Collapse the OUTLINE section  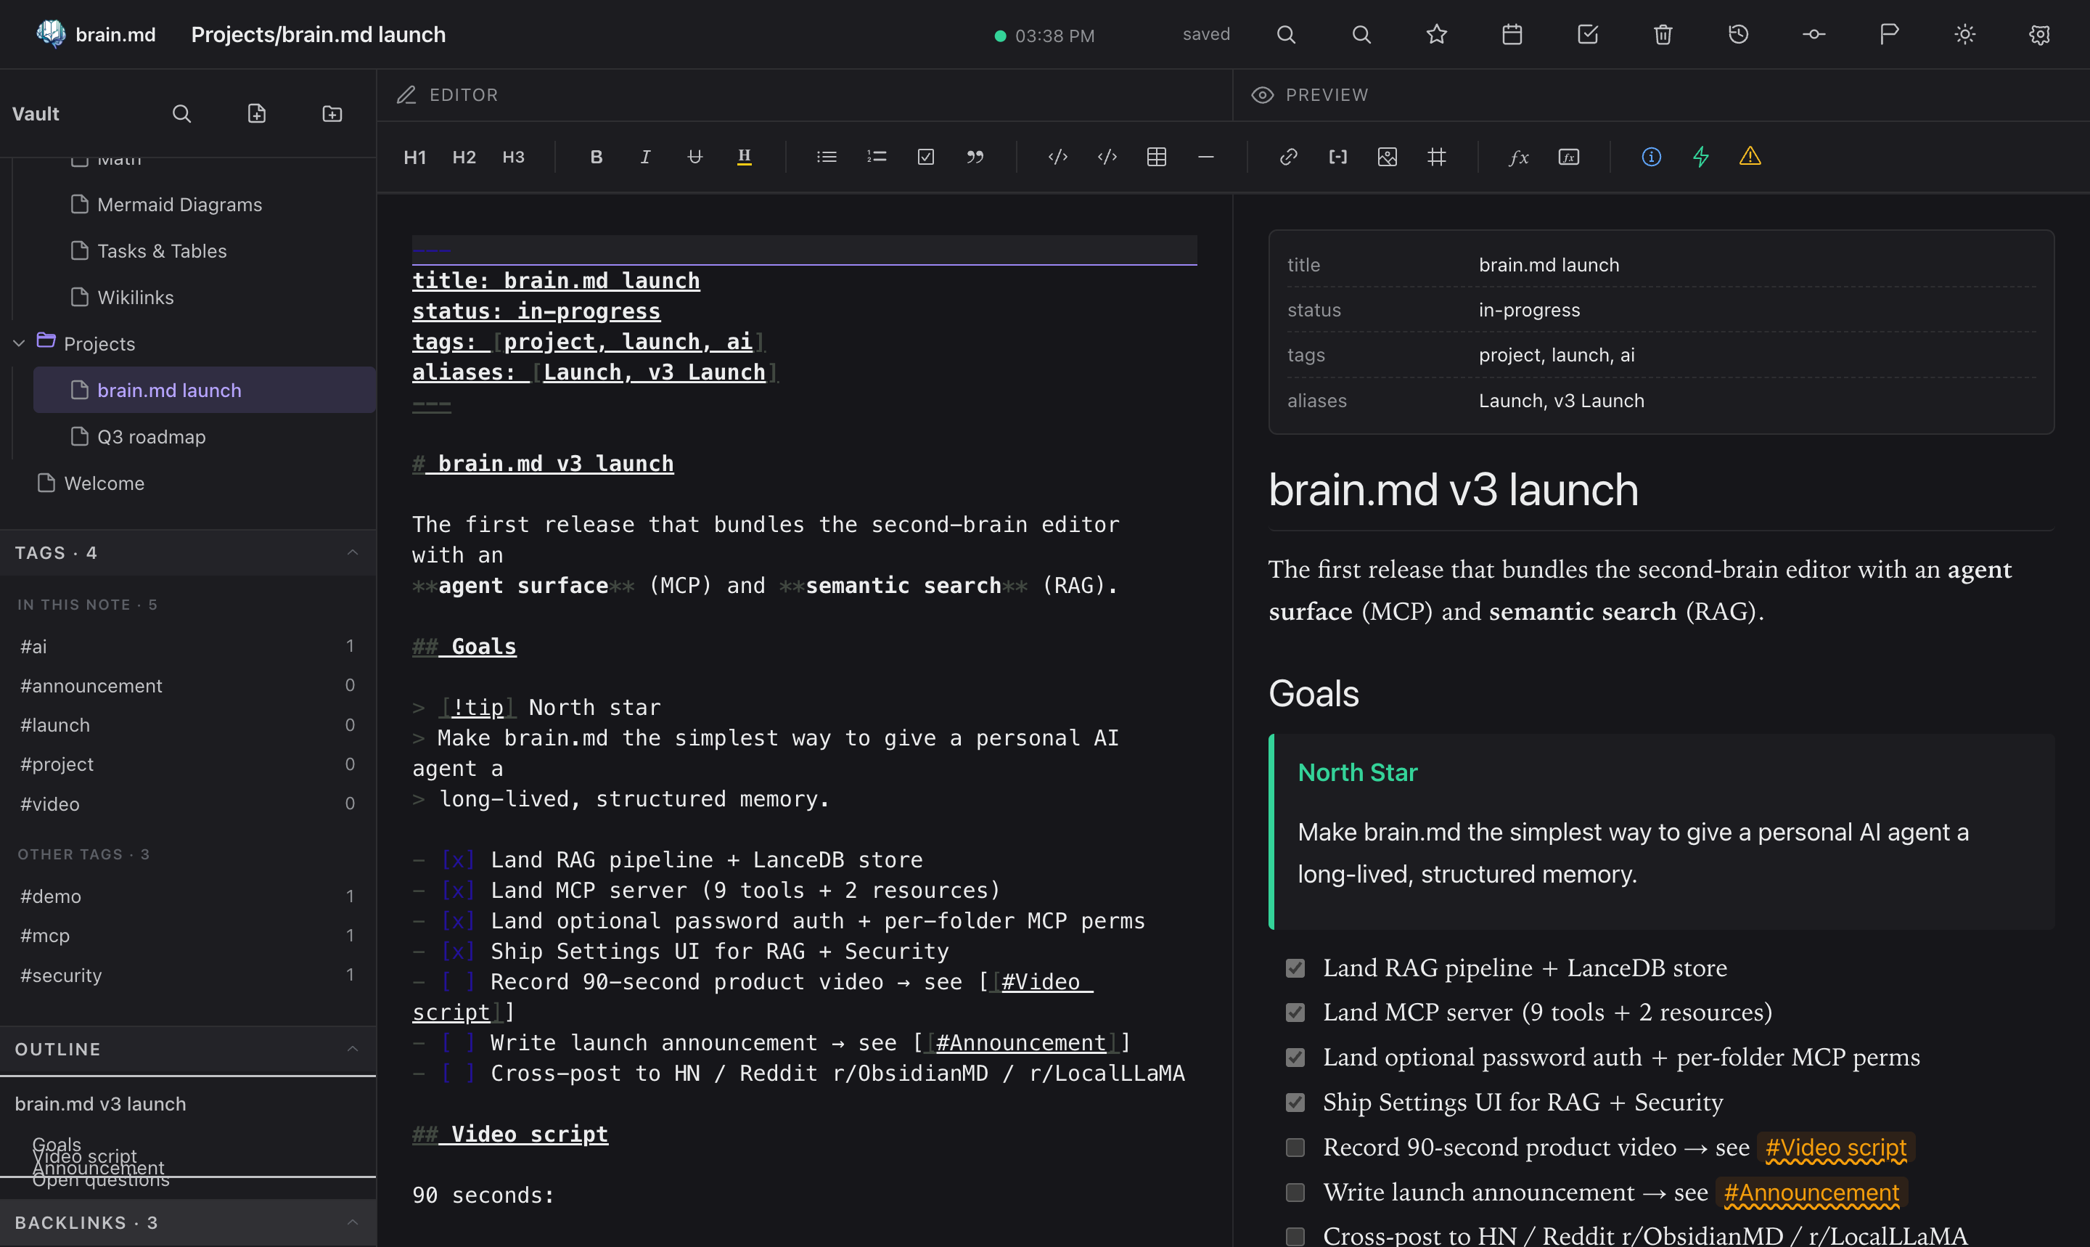pyautogui.click(x=353, y=1049)
